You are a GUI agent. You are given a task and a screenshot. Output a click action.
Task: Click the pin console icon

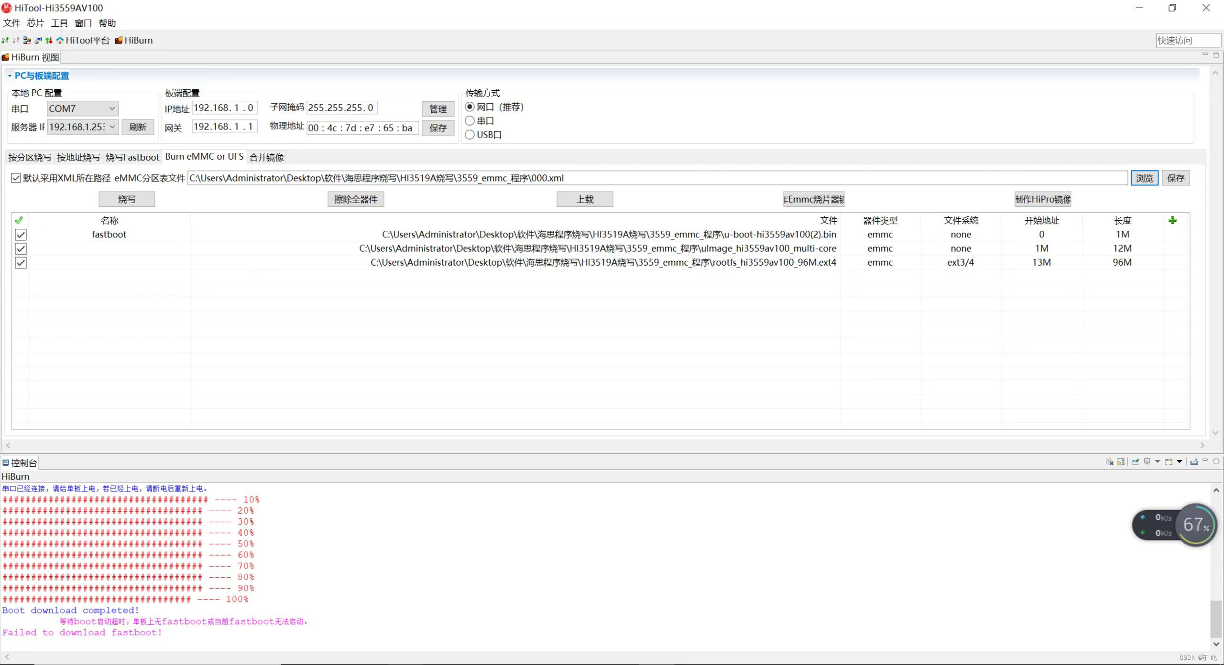click(x=1136, y=461)
